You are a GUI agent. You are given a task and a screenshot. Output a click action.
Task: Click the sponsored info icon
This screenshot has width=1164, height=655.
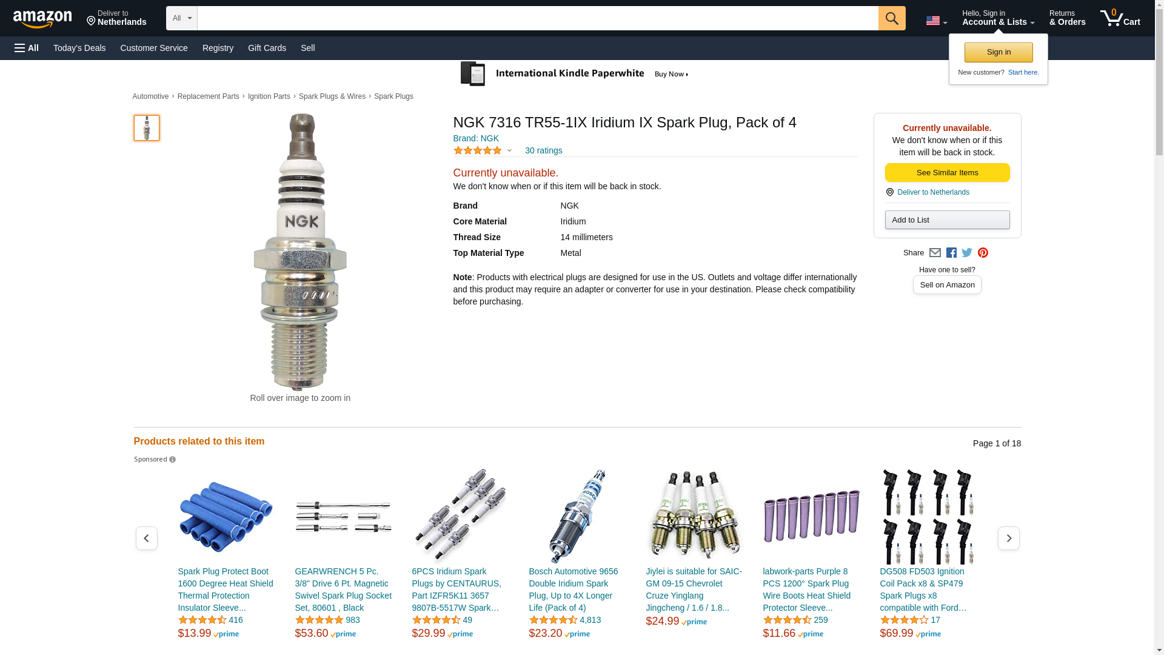(172, 460)
